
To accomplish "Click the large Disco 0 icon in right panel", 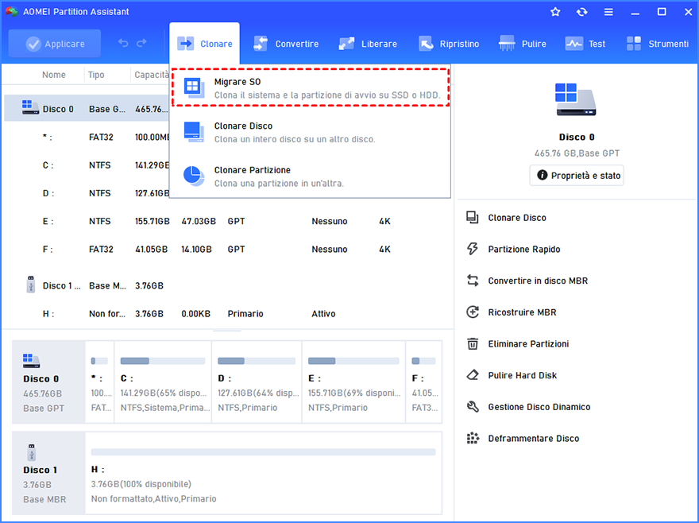I will pos(576,99).
